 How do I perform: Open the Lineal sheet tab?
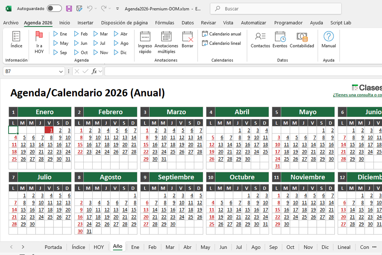coord(344,247)
